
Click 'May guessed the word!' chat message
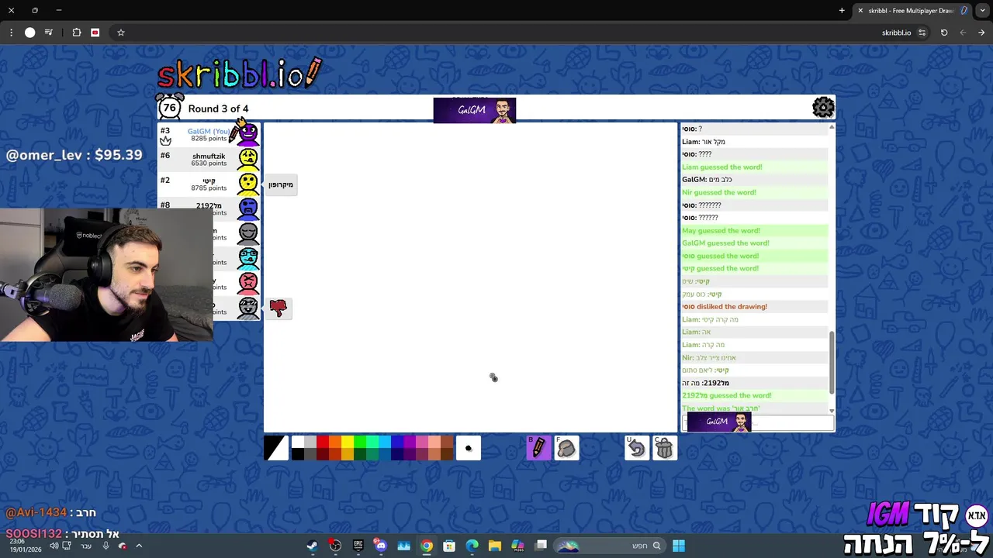(x=721, y=231)
